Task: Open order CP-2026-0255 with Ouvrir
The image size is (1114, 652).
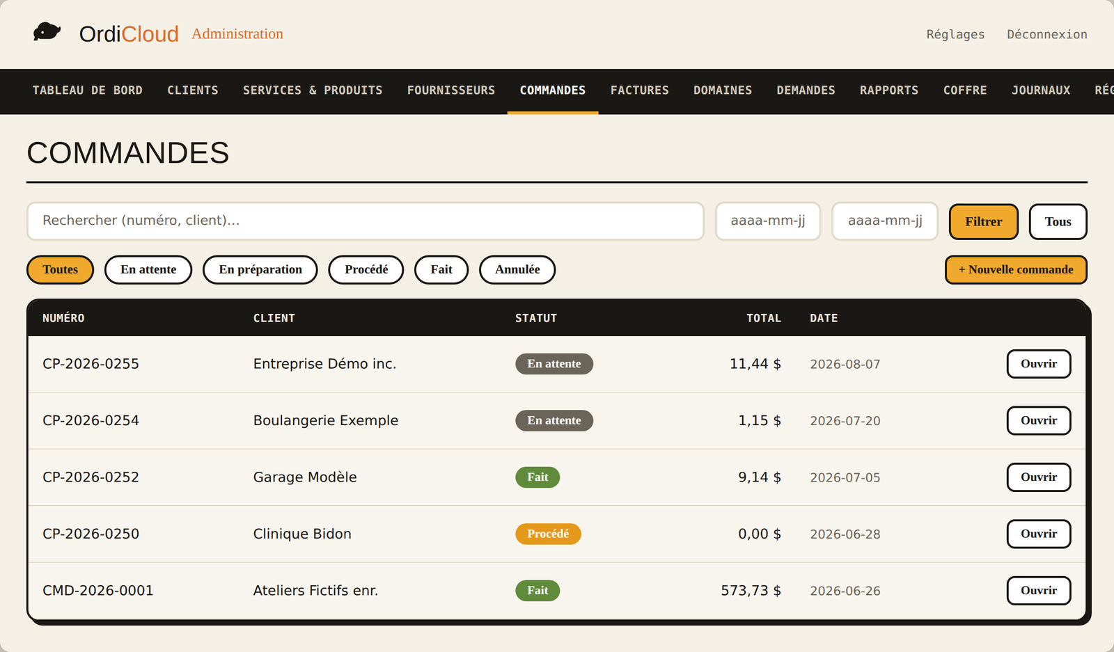Action: click(1039, 364)
